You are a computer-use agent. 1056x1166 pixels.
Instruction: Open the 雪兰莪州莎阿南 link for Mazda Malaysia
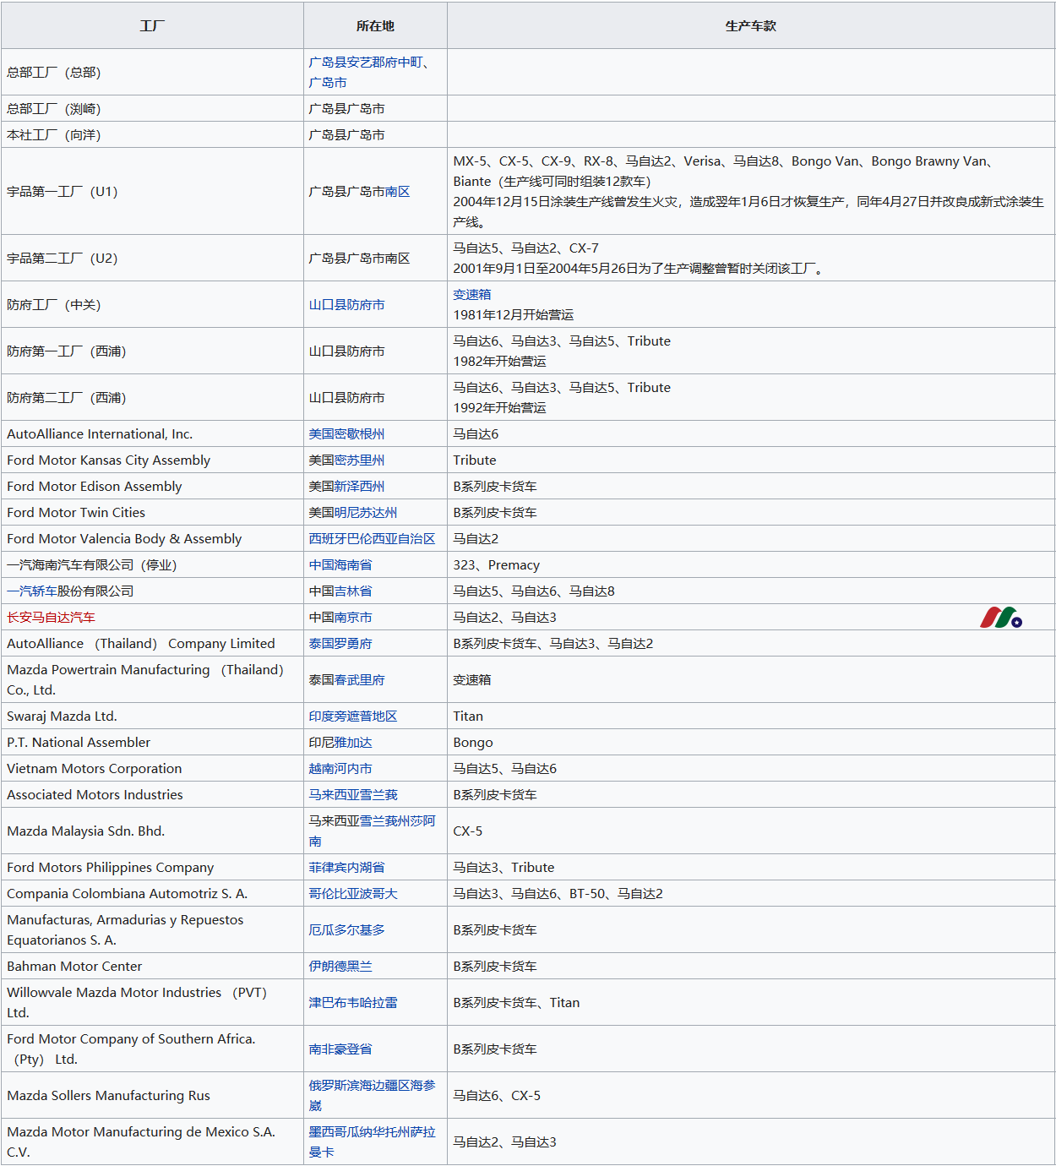click(x=373, y=831)
